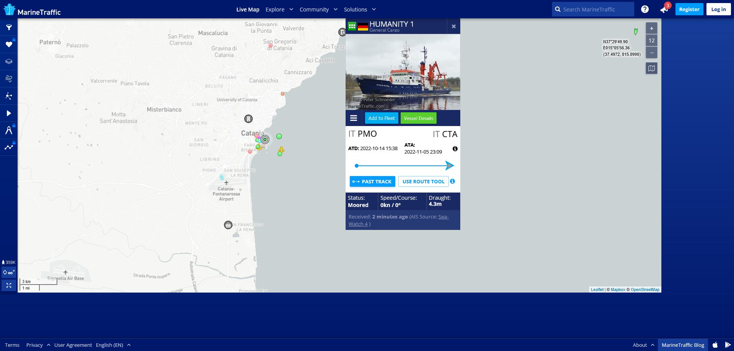Focus the Search MarineTraffic field
734x351 pixels.
tap(593, 9)
